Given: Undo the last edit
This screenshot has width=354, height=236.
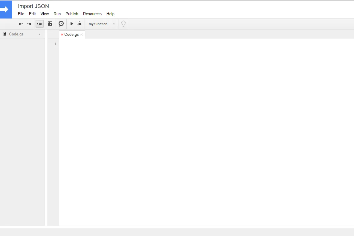Looking at the screenshot, I should tap(21, 24).
